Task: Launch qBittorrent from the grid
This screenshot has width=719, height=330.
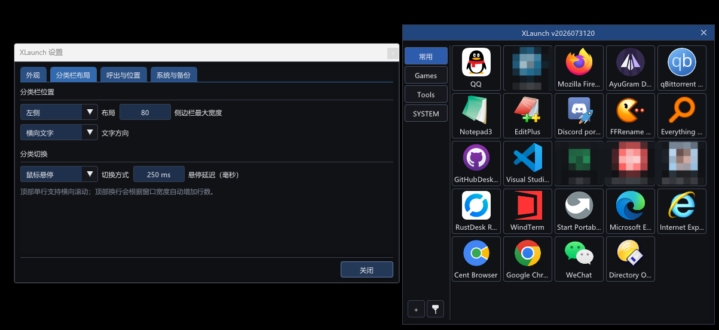Action: coord(681,68)
